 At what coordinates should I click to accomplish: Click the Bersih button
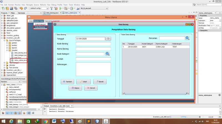pyautogui.click(x=100, y=82)
